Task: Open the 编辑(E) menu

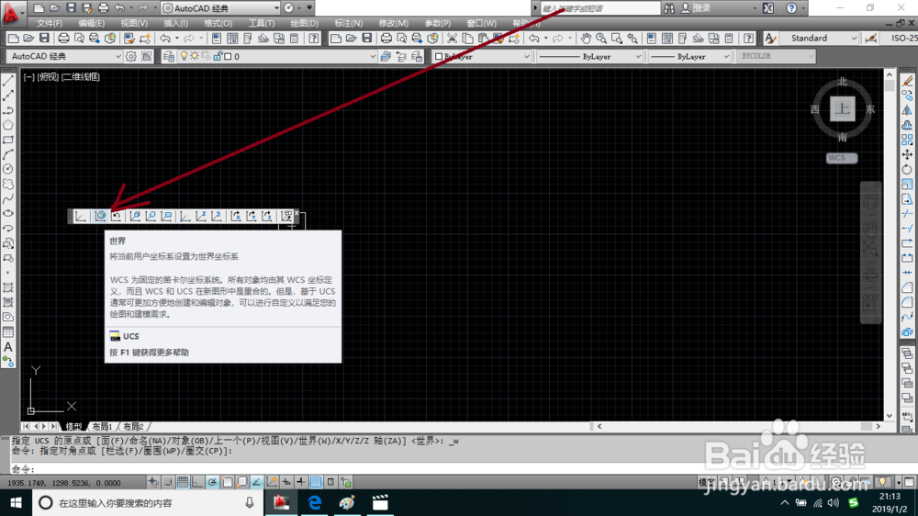Action: [91, 24]
